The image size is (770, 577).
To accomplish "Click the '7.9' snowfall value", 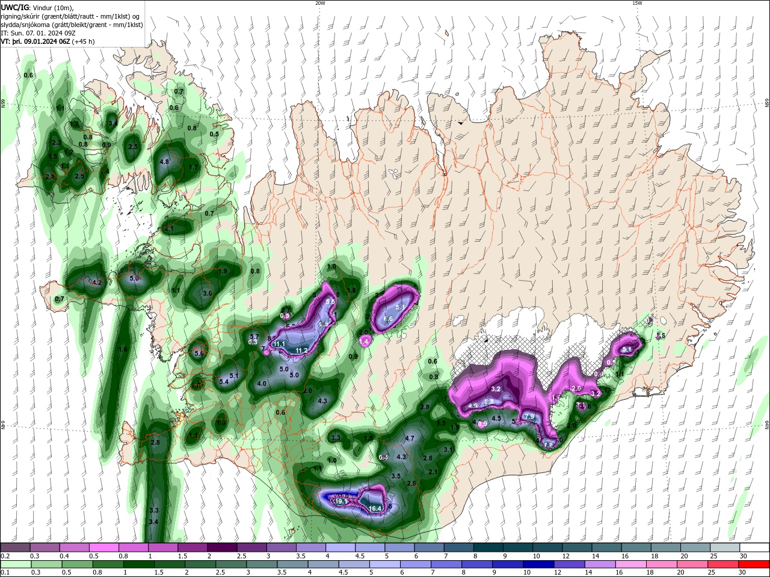I will (x=529, y=417).
